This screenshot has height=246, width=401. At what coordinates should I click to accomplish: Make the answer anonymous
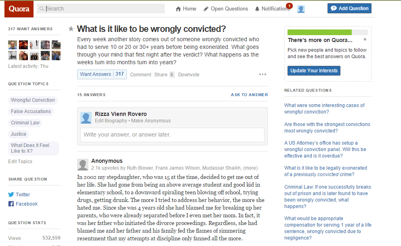[x=151, y=121]
